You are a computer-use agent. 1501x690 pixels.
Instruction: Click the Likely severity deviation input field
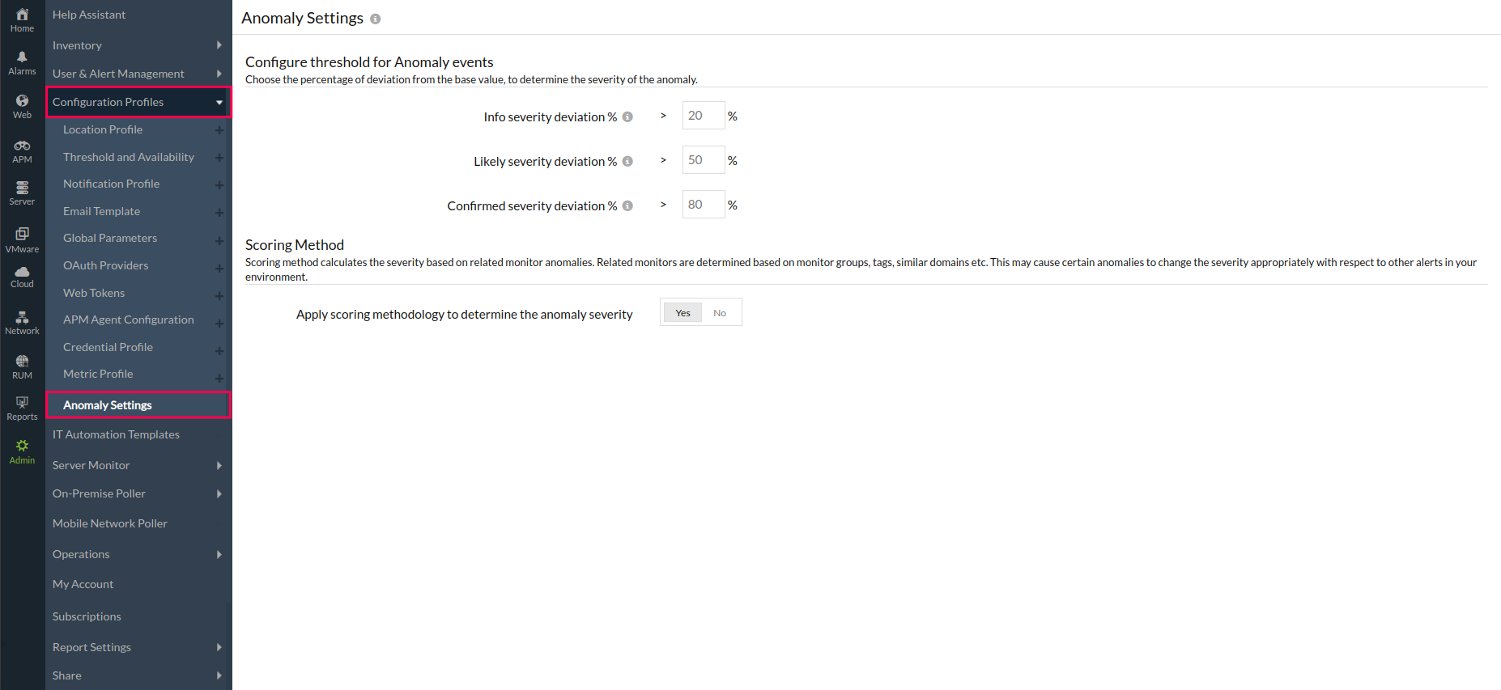(x=702, y=160)
